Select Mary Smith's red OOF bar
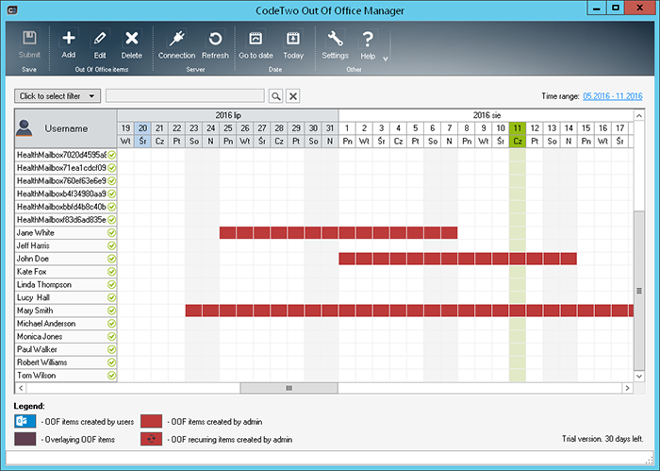Viewport: 660px width, 471px height. (x=409, y=311)
